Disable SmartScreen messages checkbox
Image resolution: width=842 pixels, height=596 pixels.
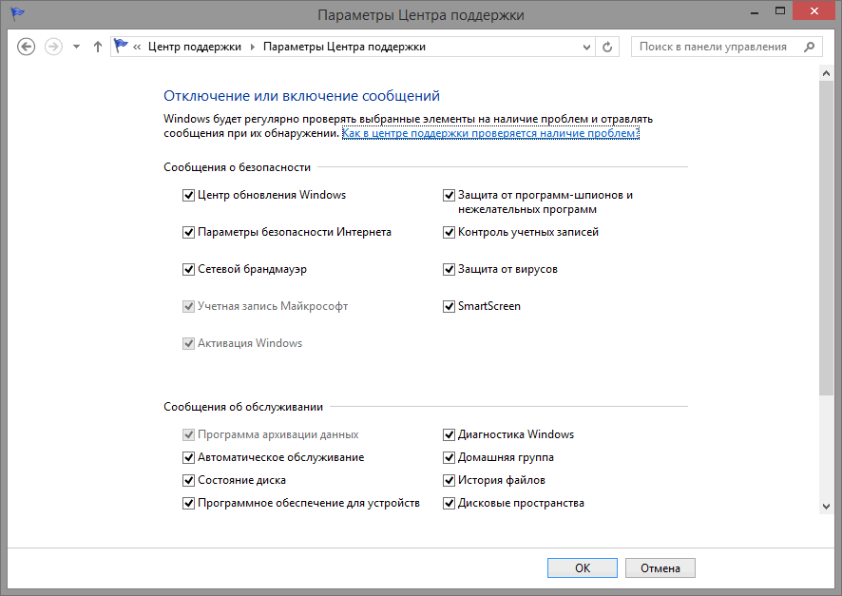(x=450, y=307)
